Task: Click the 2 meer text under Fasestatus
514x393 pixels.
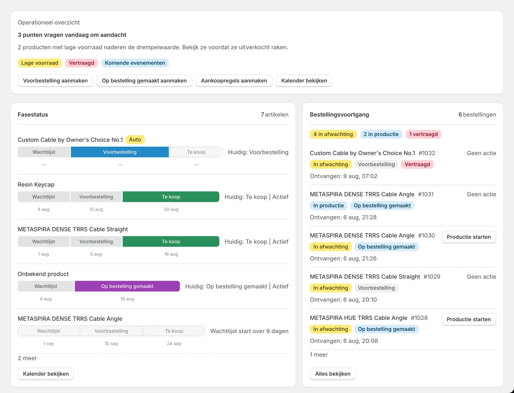Action: coord(28,358)
